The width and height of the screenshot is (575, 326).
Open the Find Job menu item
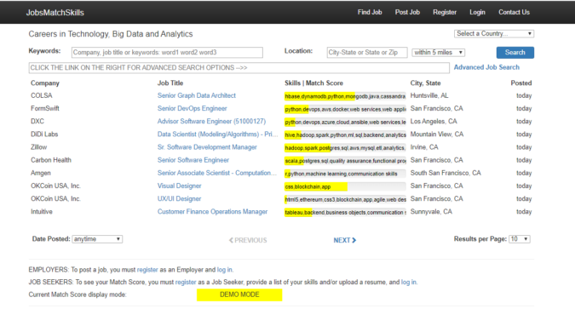370,12
